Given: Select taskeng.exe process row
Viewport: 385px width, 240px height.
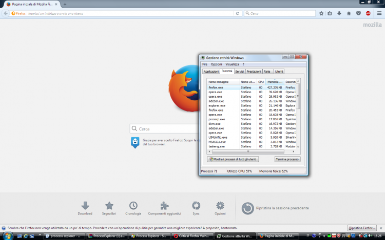Looking at the screenshot, I should pos(252,146).
